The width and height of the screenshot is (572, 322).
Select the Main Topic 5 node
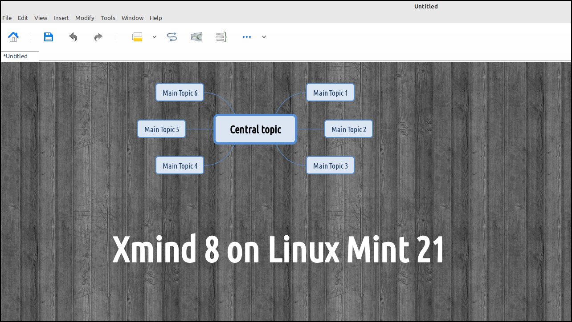[x=162, y=129]
